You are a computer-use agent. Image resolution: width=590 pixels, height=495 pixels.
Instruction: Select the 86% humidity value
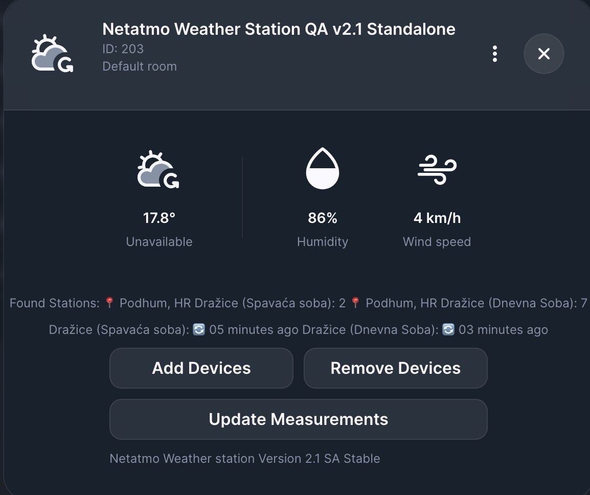click(x=323, y=218)
